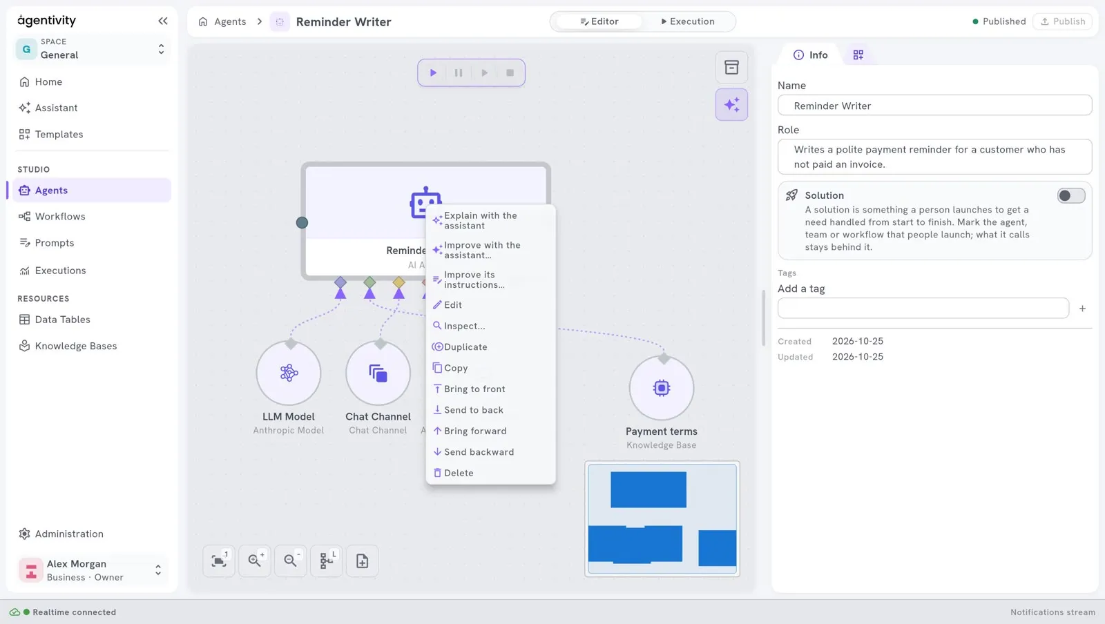
Task: Click the Name input field
Action: point(934,106)
